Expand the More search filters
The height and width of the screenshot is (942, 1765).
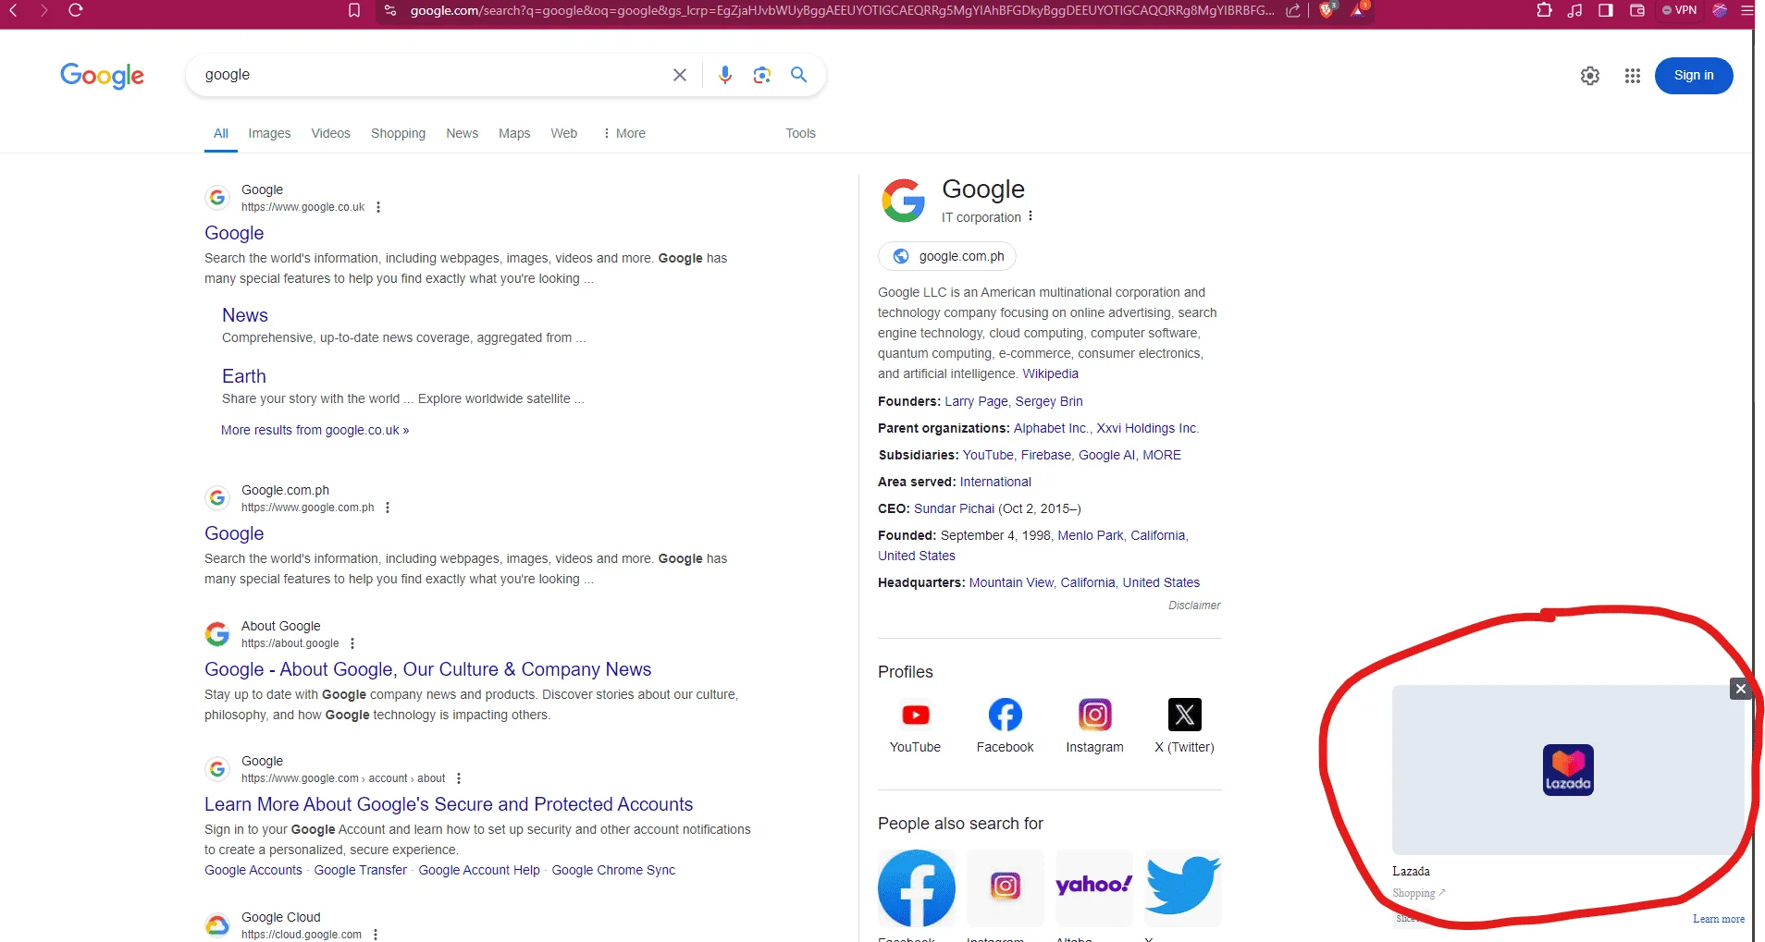623,133
